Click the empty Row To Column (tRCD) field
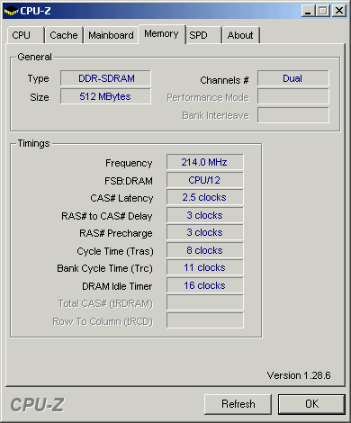Image resolution: width=351 pixels, height=423 pixels. [x=205, y=320]
